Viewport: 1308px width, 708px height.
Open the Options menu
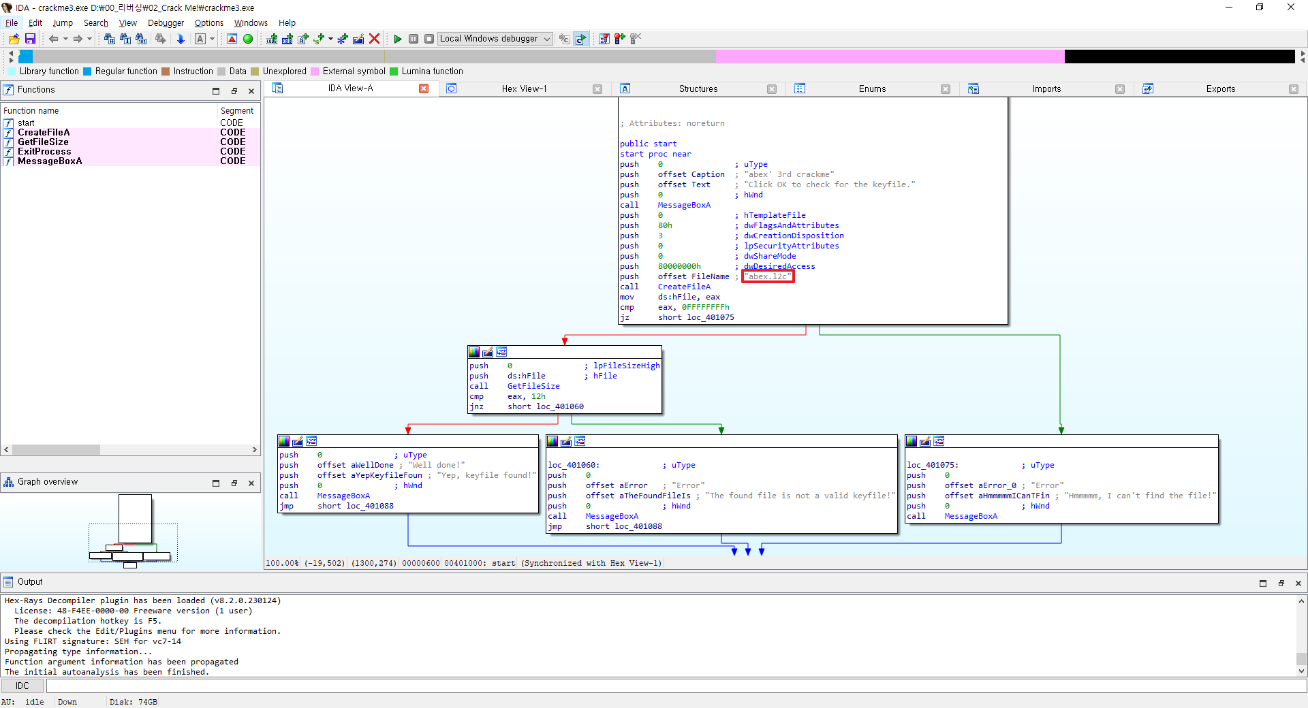click(x=208, y=22)
